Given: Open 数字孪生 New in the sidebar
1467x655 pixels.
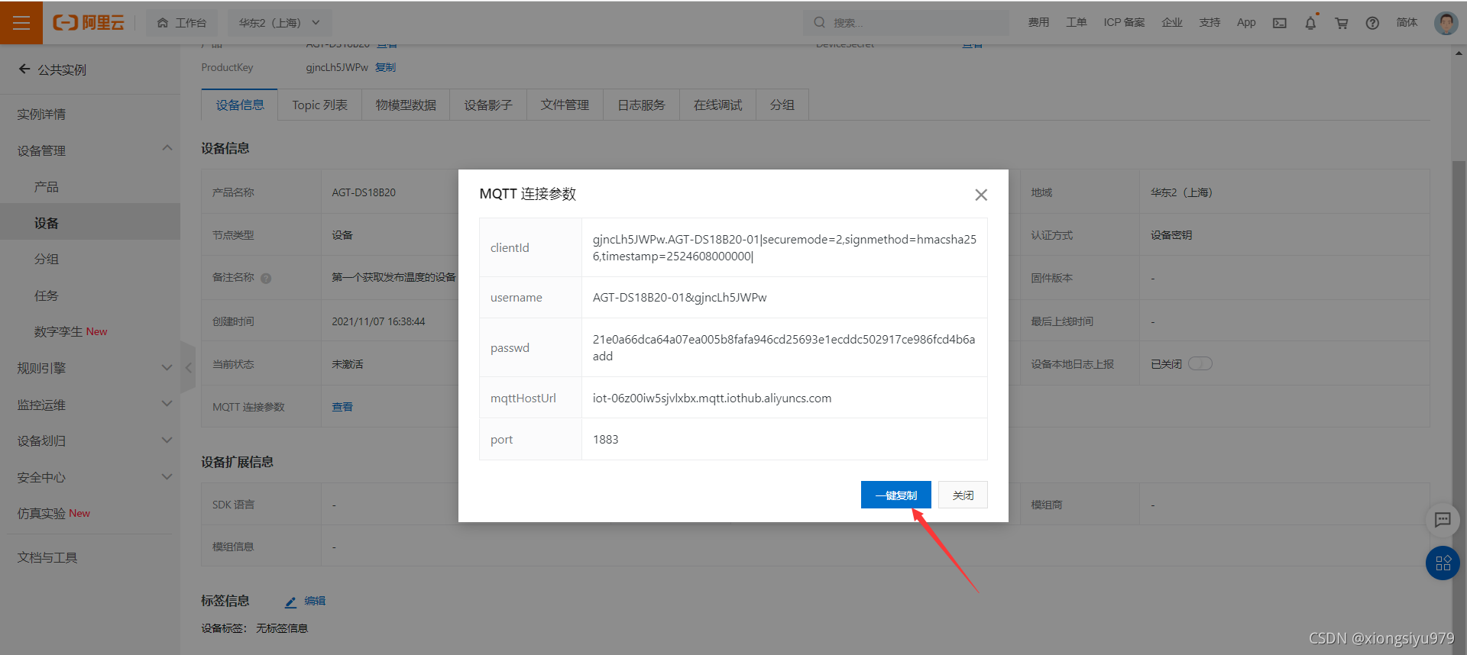Looking at the screenshot, I should [x=70, y=331].
